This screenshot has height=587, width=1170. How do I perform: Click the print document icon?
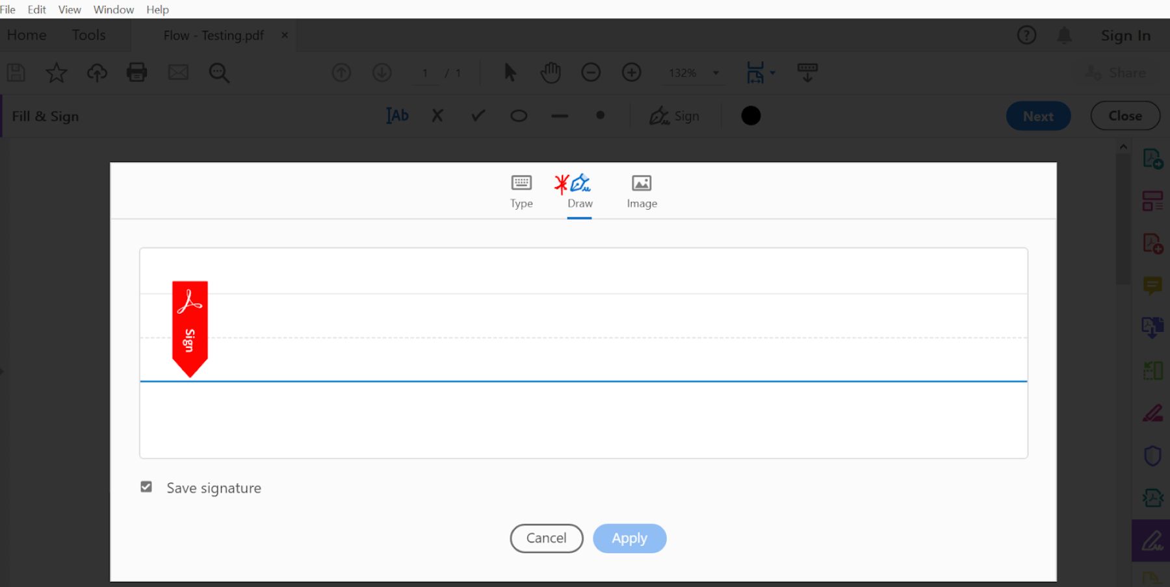(x=136, y=72)
